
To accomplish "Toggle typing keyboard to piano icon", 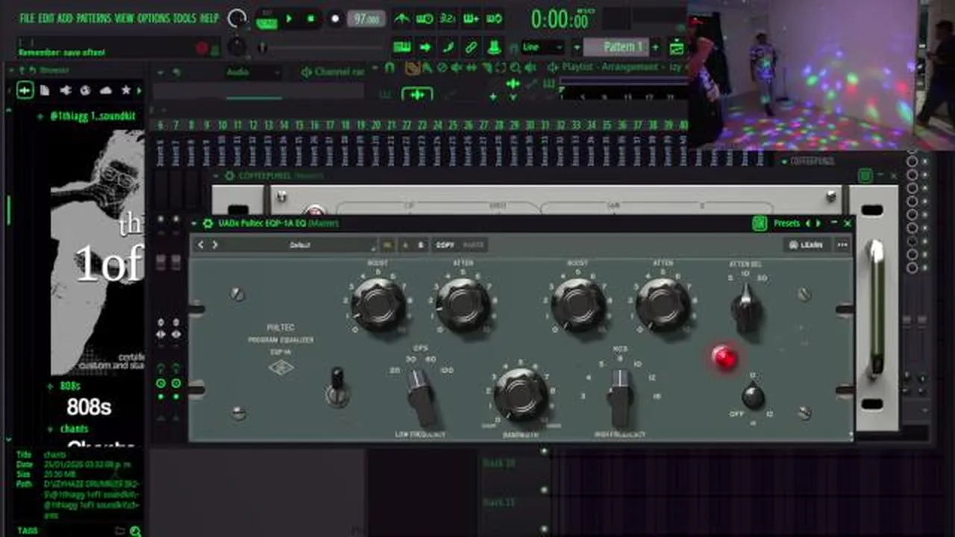I will [x=402, y=47].
